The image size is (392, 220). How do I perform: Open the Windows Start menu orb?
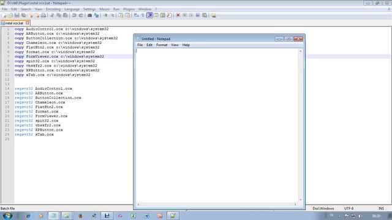click(7, 216)
